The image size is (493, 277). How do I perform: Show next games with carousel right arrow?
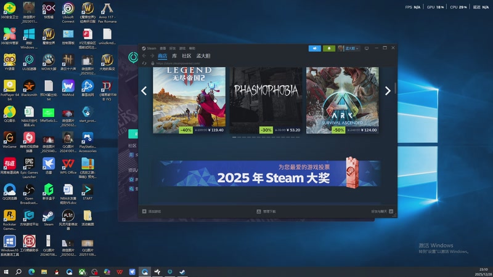[388, 91]
